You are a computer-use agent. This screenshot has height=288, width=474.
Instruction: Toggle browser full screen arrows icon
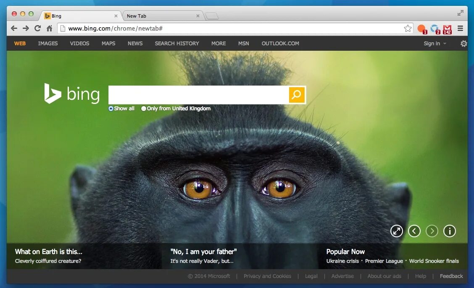pyautogui.click(x=461, y=13)
